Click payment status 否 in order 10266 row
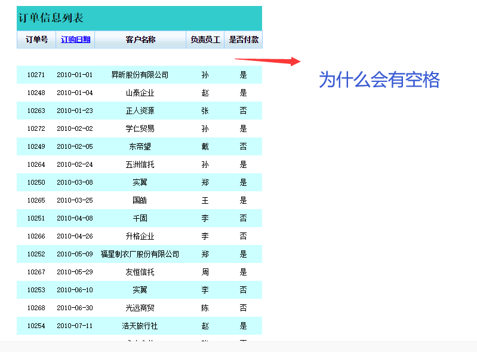The height and width of the screenshot is (352, 477). coord(243,236)
